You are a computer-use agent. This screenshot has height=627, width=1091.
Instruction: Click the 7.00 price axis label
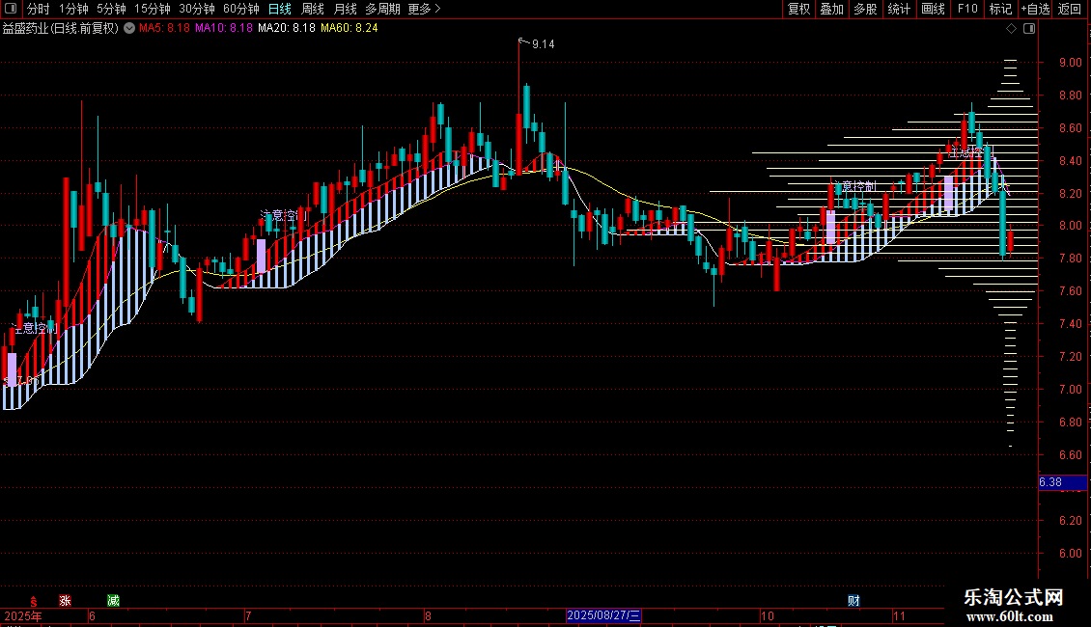tap(1071, 390)
